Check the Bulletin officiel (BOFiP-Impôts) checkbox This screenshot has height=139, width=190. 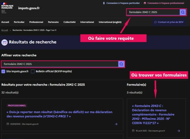(x=33, y=71)
